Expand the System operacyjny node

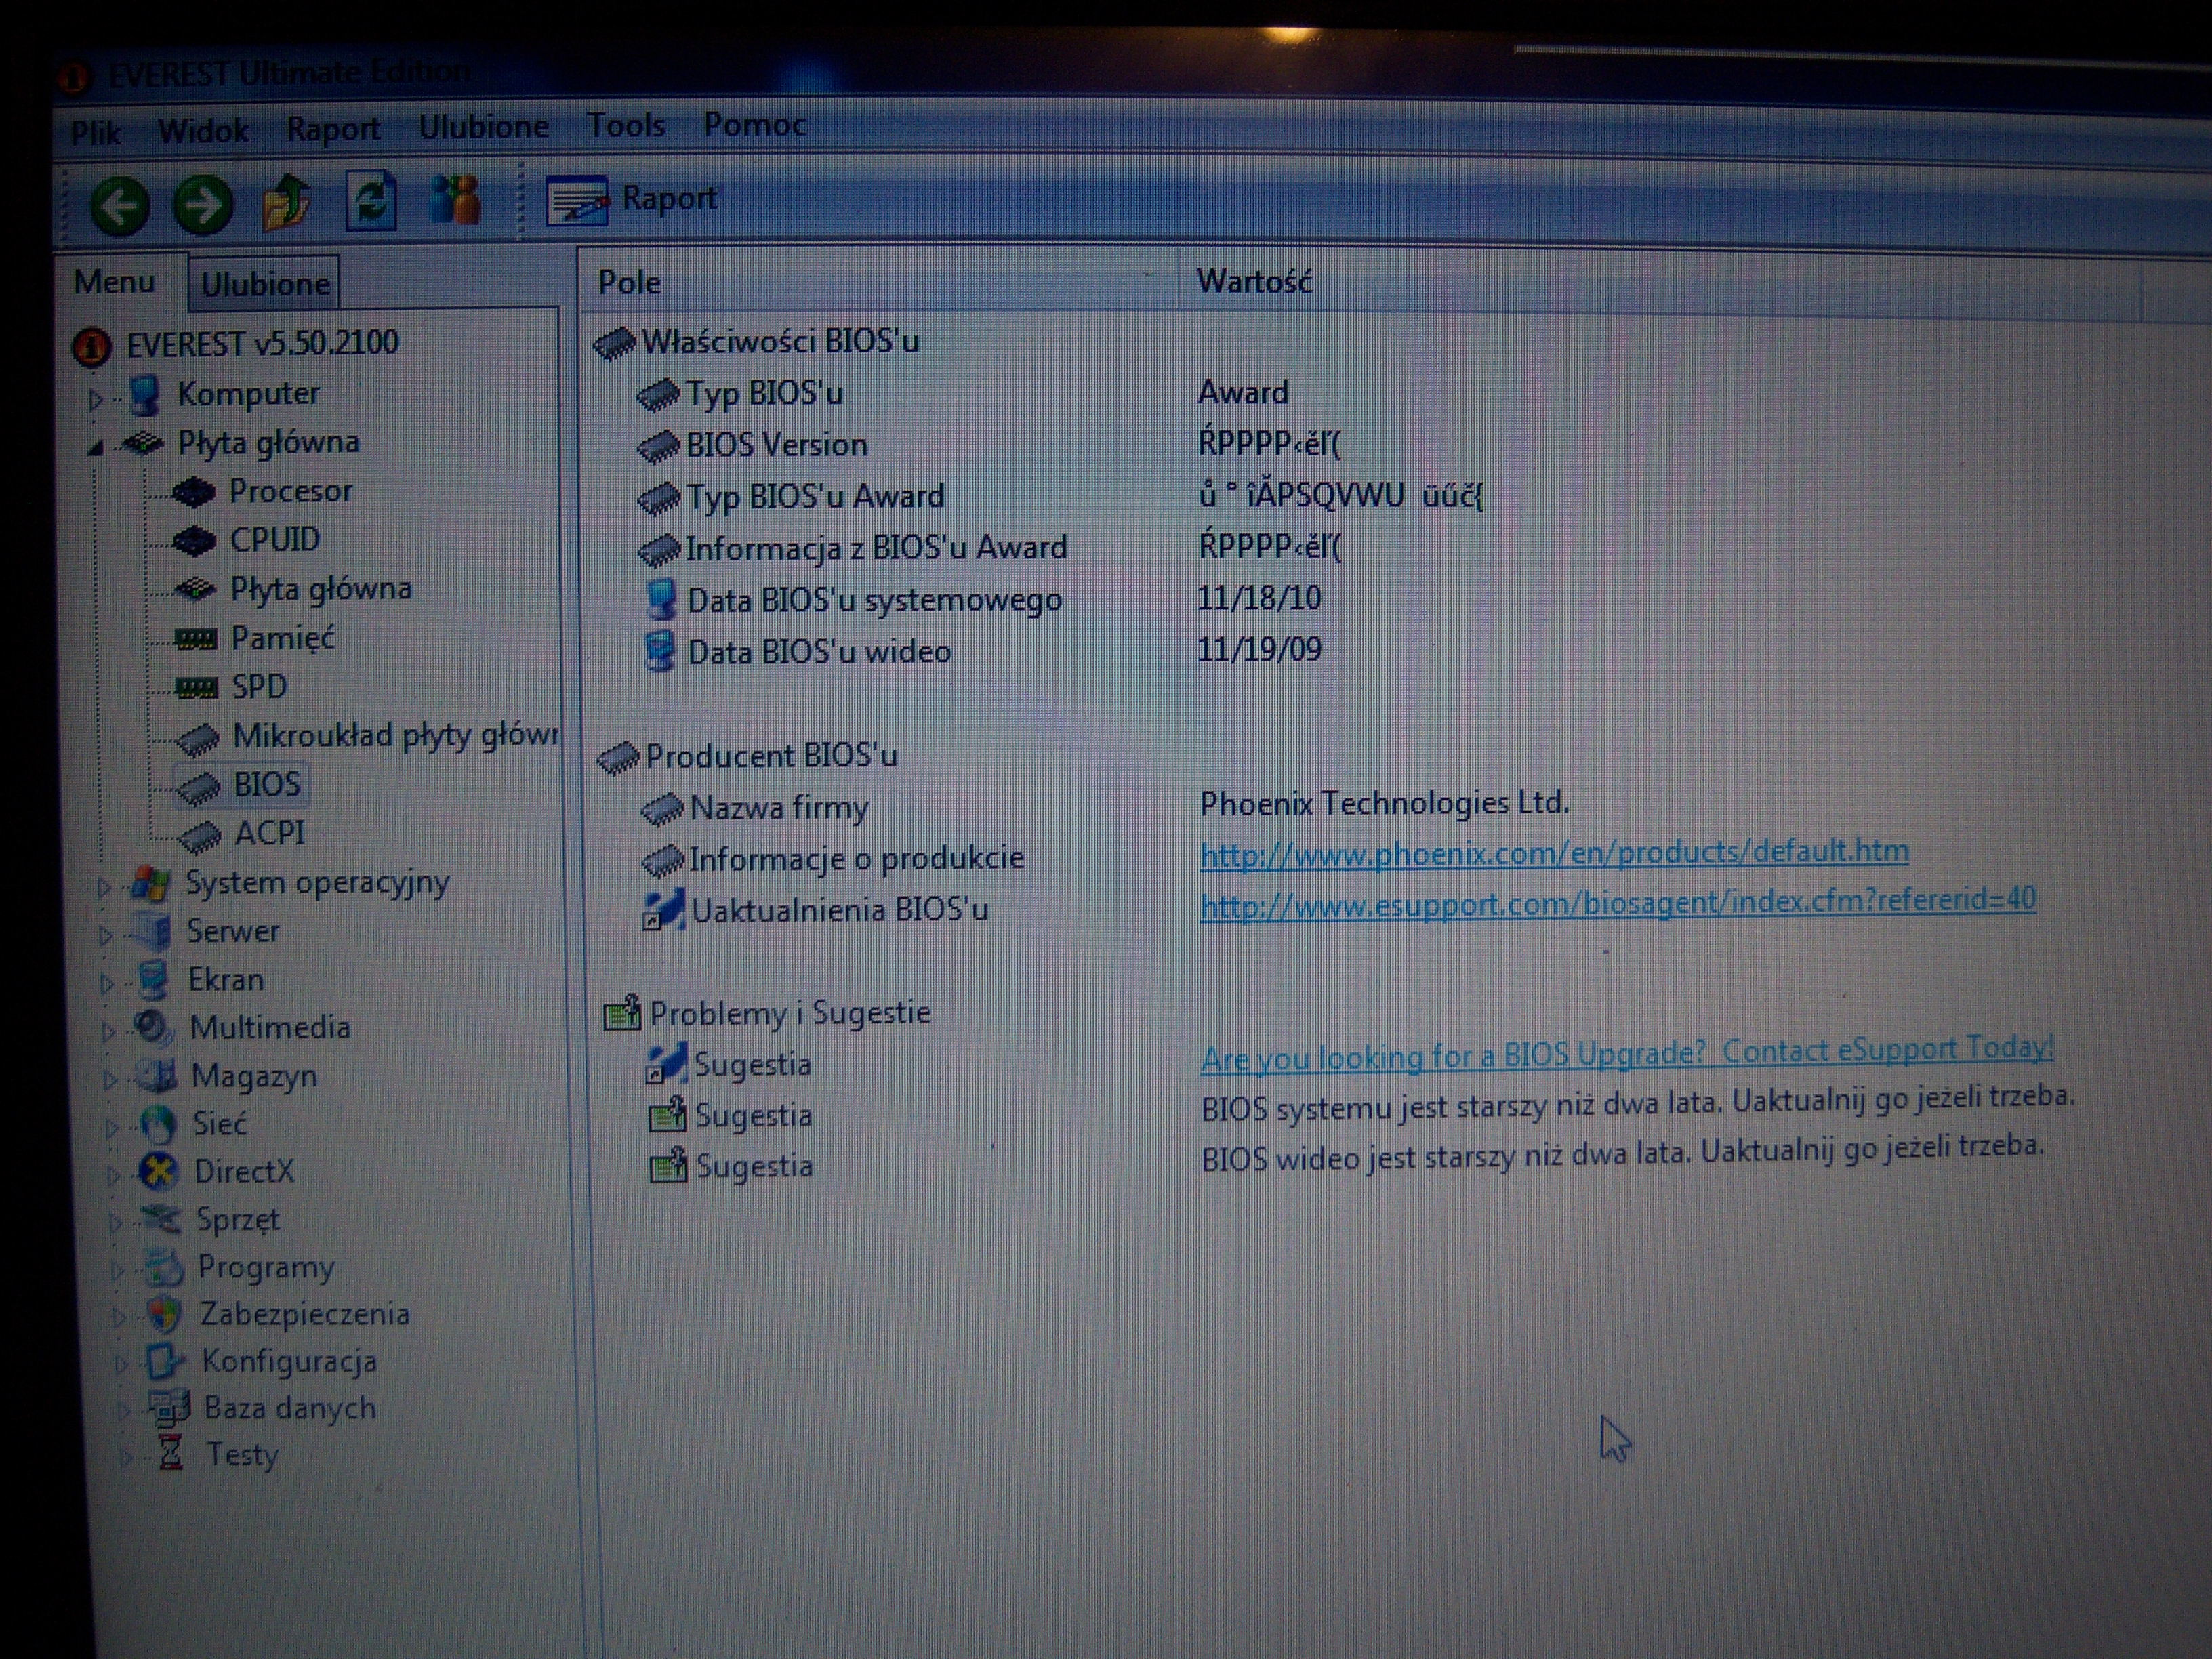104,886
